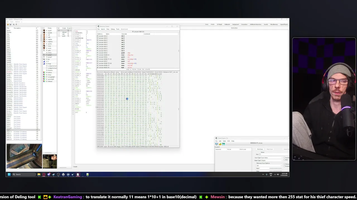357x200 pixels.
Task: Select entity 6 quistis in entity list
Action: coord(50,44)
